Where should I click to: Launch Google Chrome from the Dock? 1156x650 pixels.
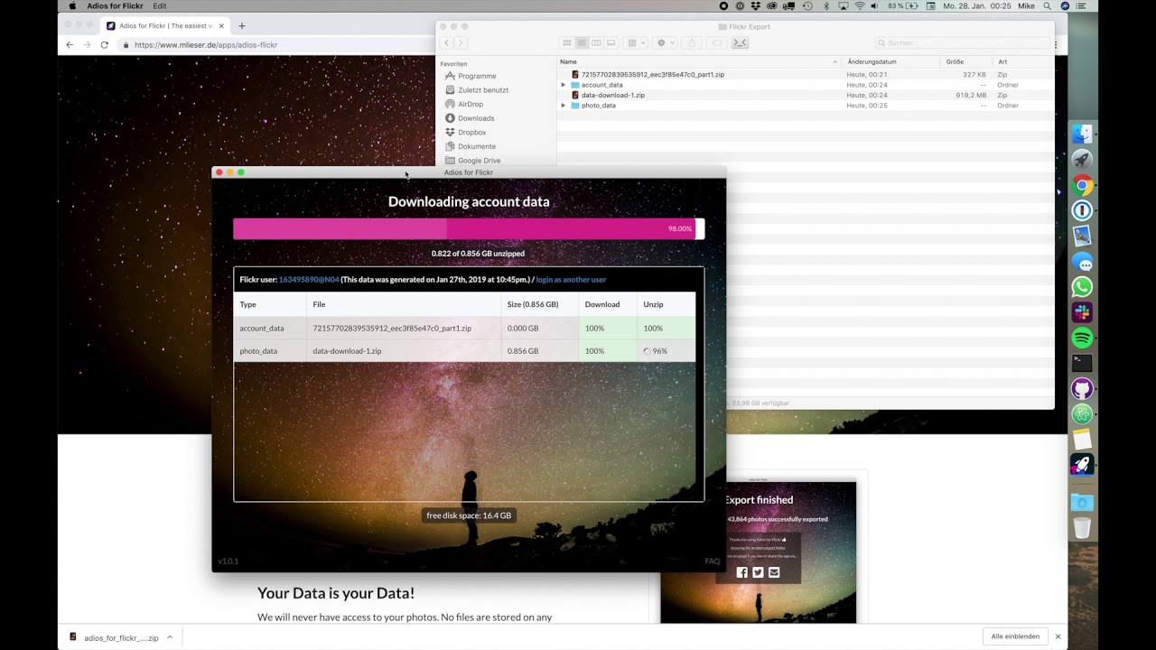(x=1082, y=185)
